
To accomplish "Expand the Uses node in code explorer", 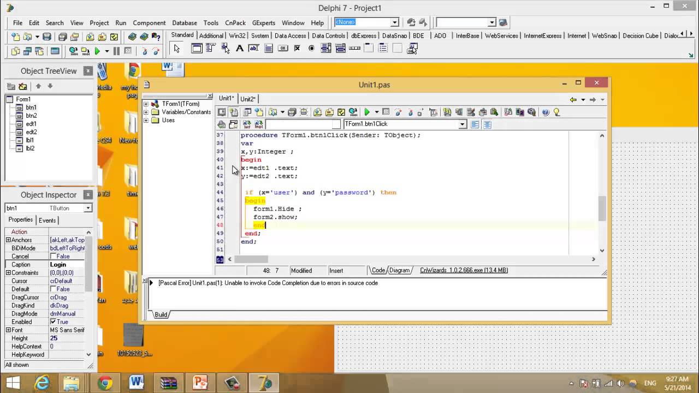I will [x=146, y=120].
